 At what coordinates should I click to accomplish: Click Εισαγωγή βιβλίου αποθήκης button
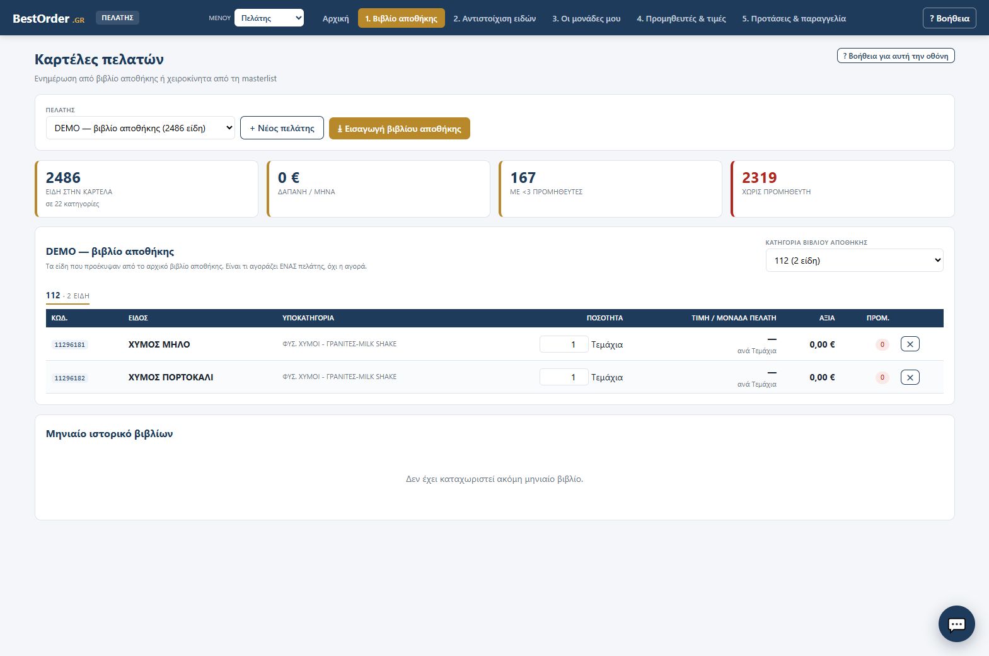[x=400, y=128]
